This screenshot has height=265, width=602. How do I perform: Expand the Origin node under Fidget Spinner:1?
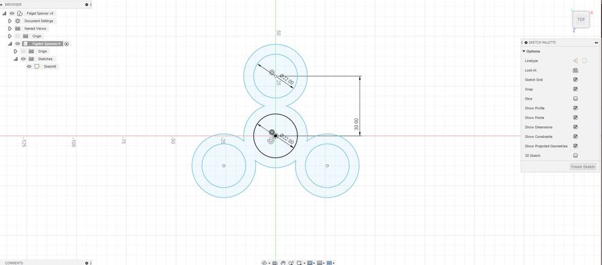click(x=16, y=51)
